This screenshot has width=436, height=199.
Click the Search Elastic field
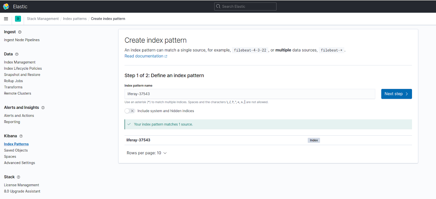[x=245, y=7]
